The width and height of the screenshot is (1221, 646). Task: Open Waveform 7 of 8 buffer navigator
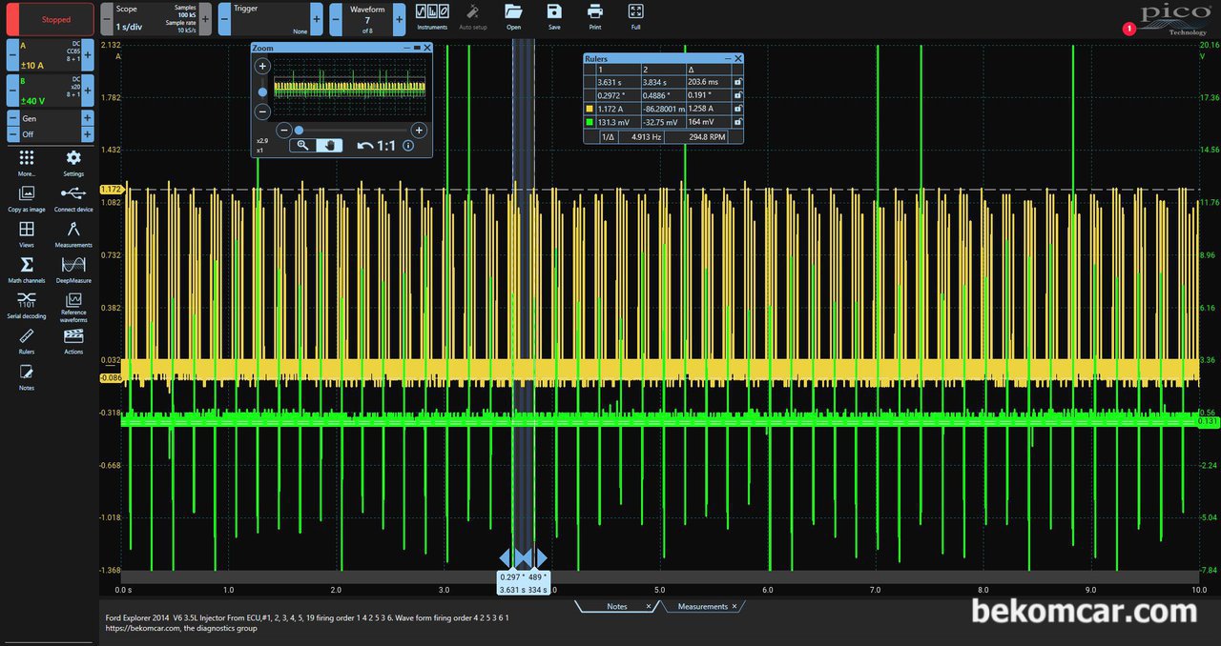(367, 19)
